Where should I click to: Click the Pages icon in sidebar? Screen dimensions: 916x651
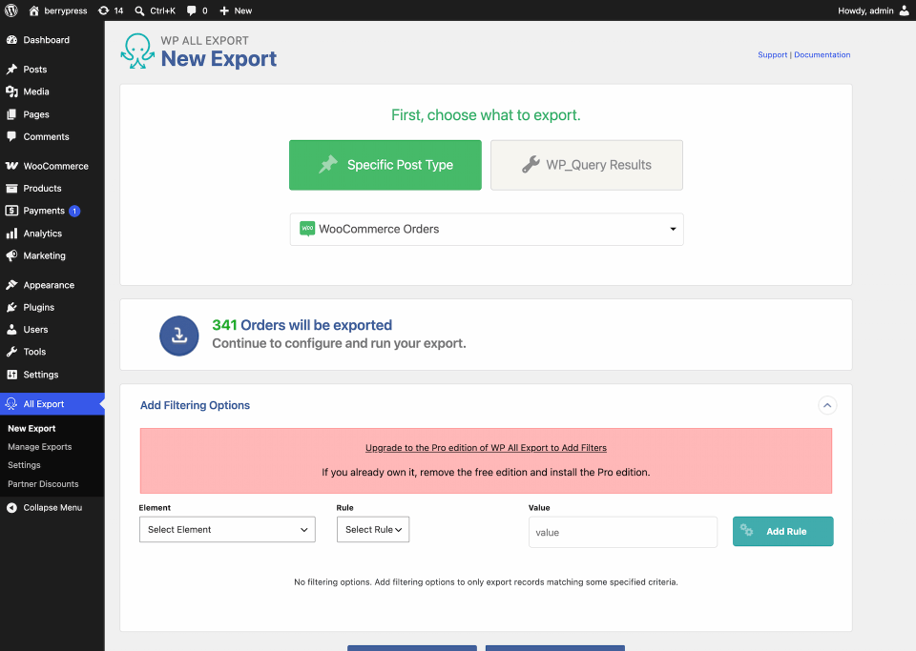11,114
